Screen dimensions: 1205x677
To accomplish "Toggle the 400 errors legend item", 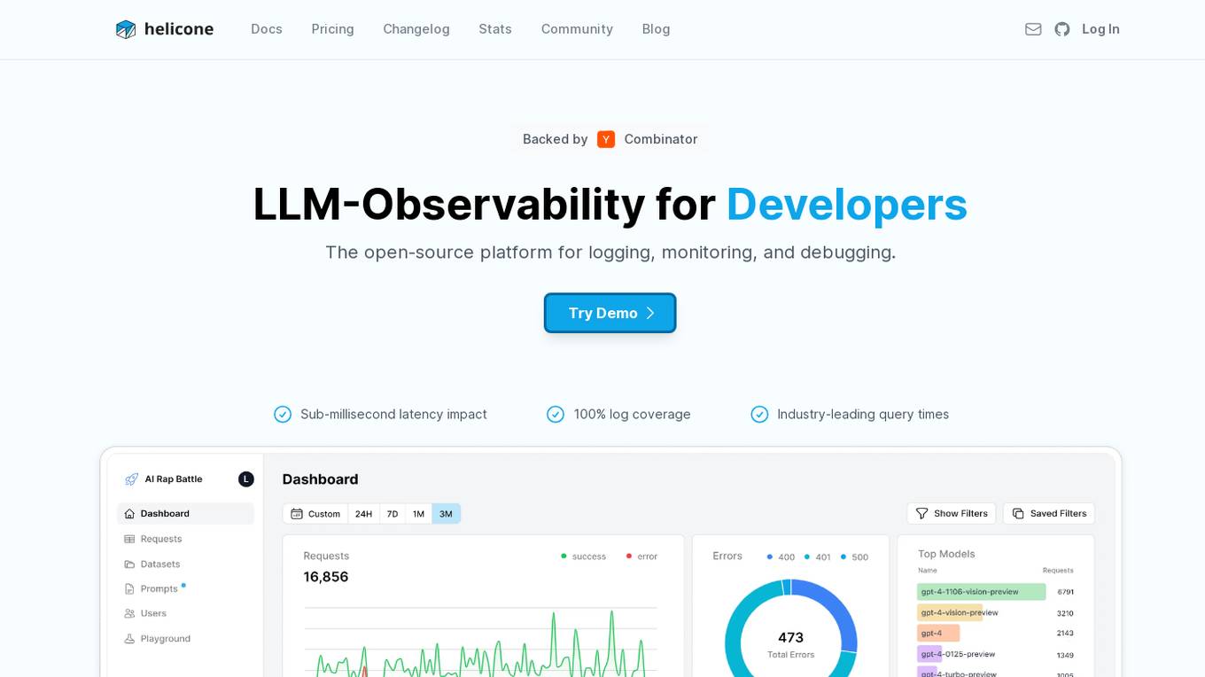I will 781,557.
